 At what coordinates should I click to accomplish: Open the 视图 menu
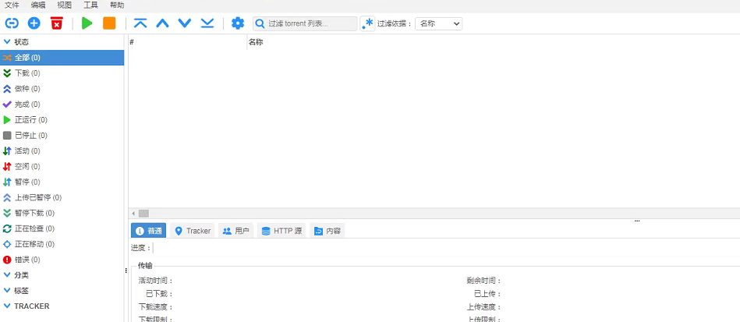click(x=65, y=5)
